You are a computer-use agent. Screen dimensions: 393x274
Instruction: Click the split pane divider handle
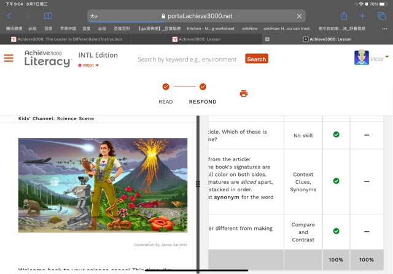coord(198,184)
